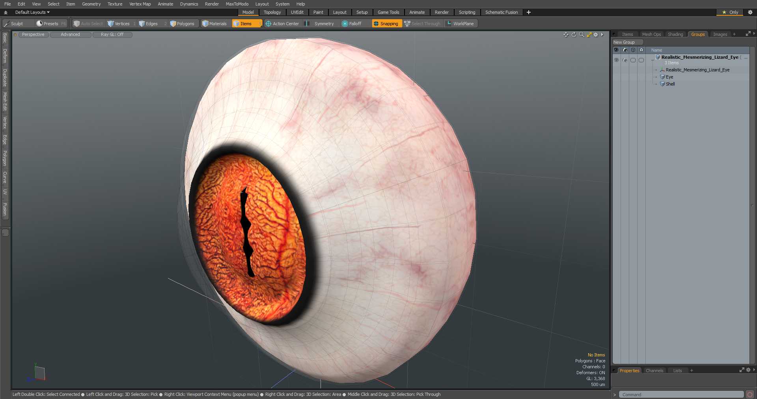Viewport: 757px width, 399px height.
Task: Click the command history record icon
Action: point(750,395)
